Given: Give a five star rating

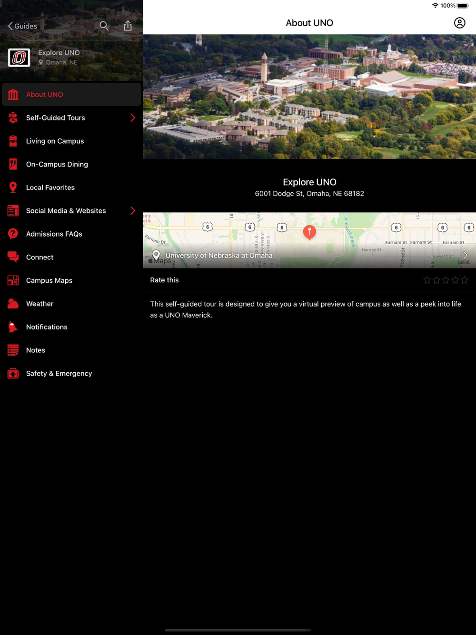Looking at the screenshot, I should tap(464, 280).
